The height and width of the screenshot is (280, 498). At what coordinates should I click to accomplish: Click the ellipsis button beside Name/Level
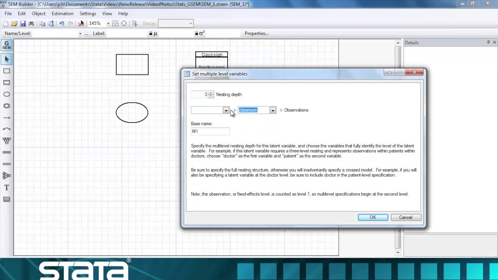[86, 33]
